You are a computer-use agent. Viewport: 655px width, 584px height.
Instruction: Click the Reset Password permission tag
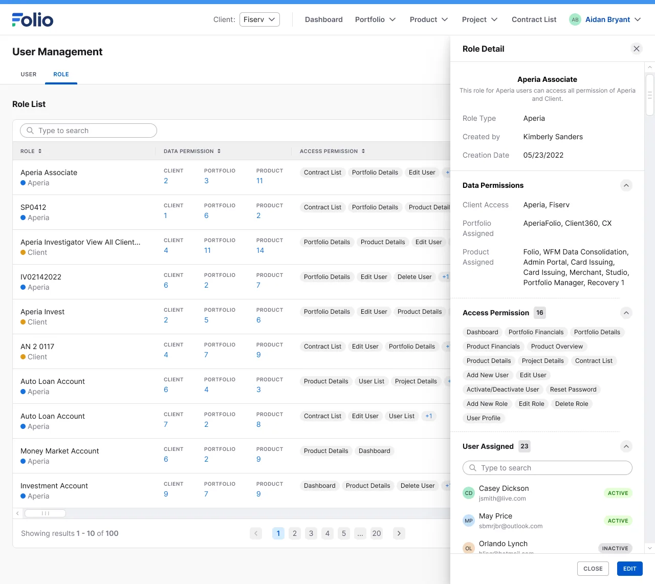(x=573, y=390)
